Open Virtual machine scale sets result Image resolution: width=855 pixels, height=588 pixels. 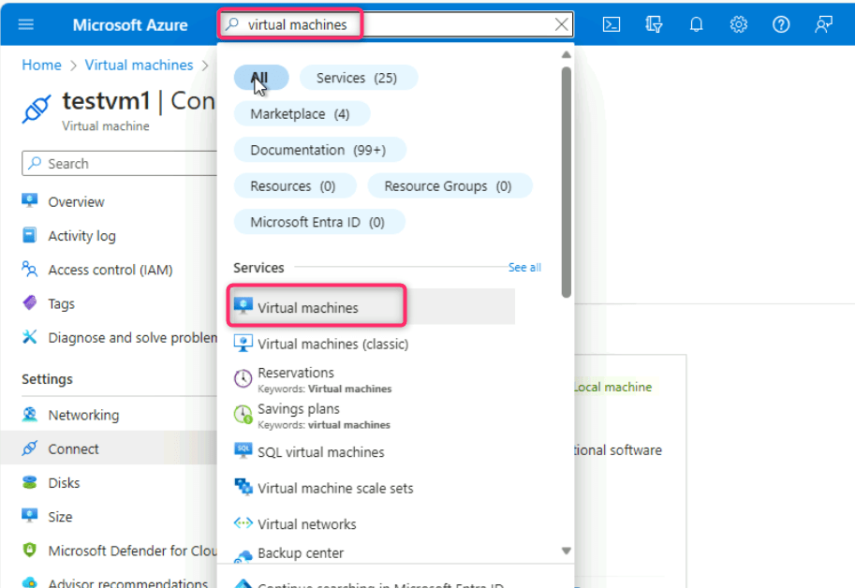(334, 488)
